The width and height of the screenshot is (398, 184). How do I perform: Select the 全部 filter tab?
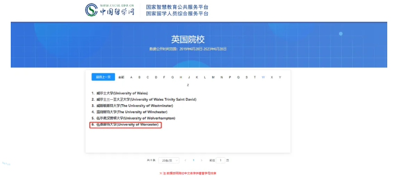[121, 77]
